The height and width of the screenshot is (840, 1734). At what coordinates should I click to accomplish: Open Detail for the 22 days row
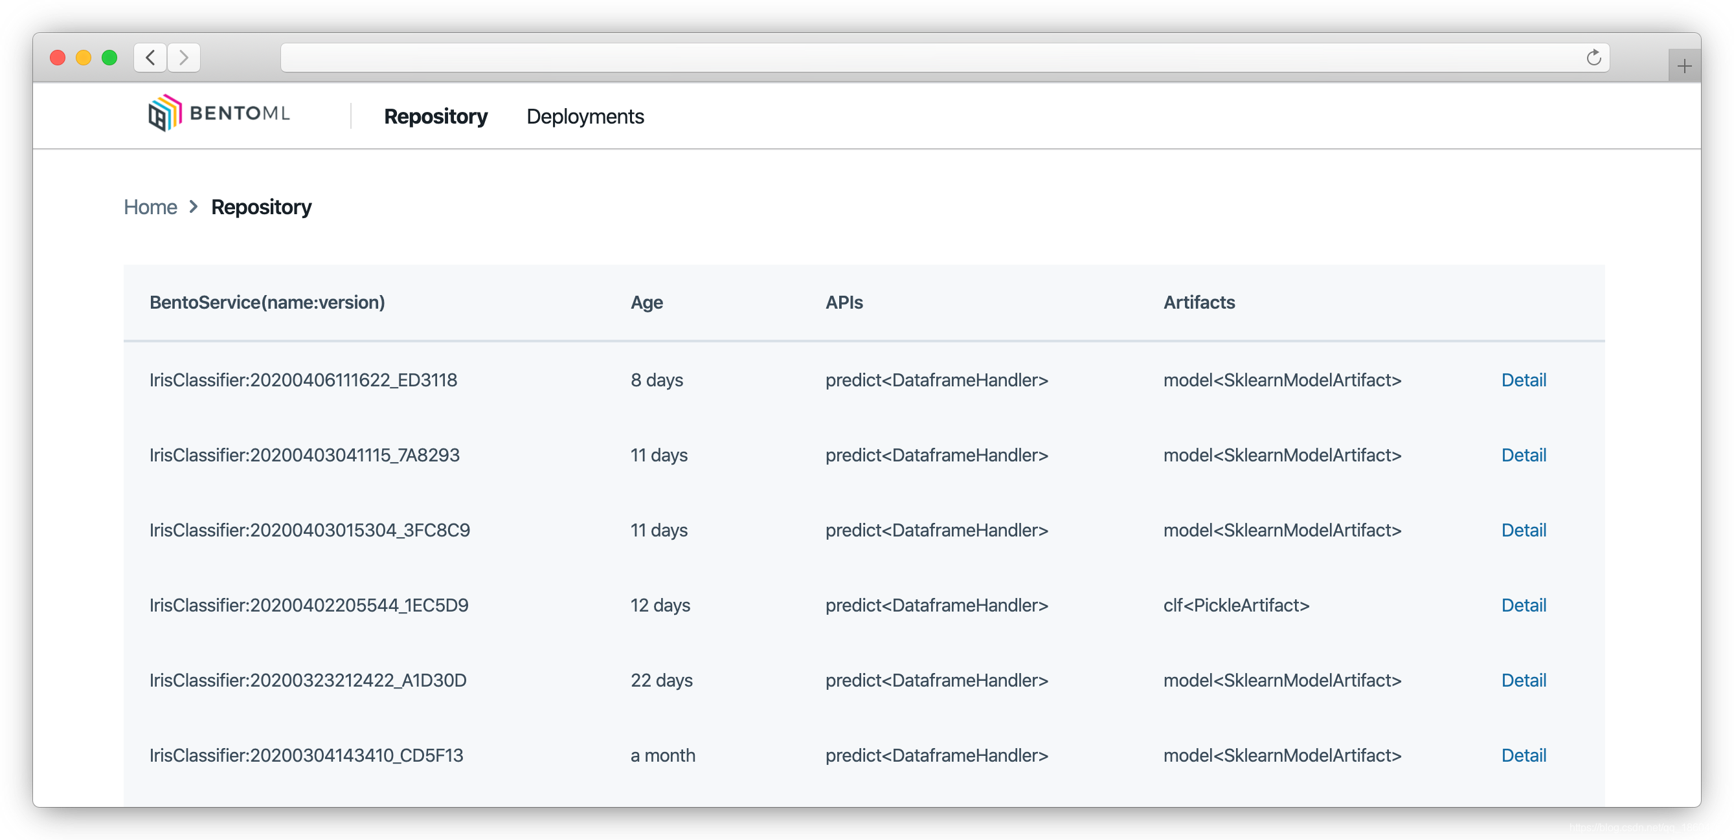1524,680
